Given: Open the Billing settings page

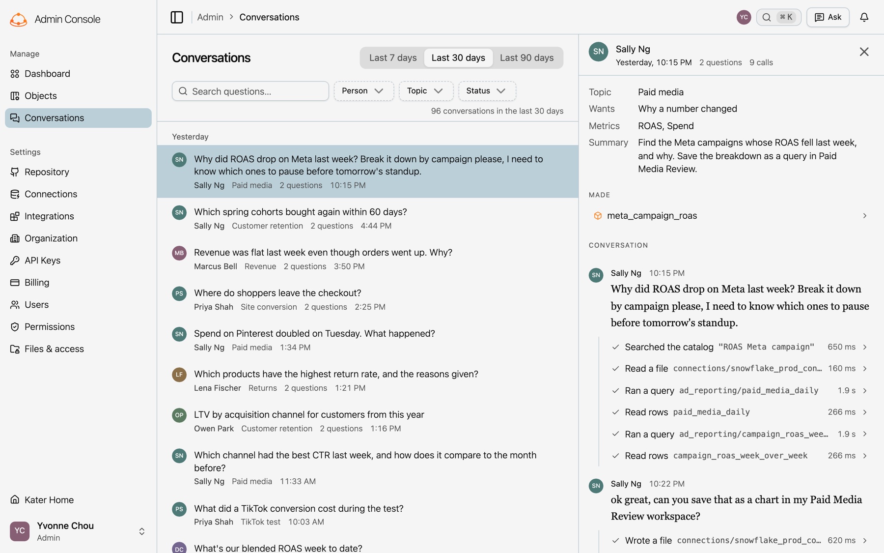Looking at the screenshot, I should pyautogui.click(x=78, y=283).
